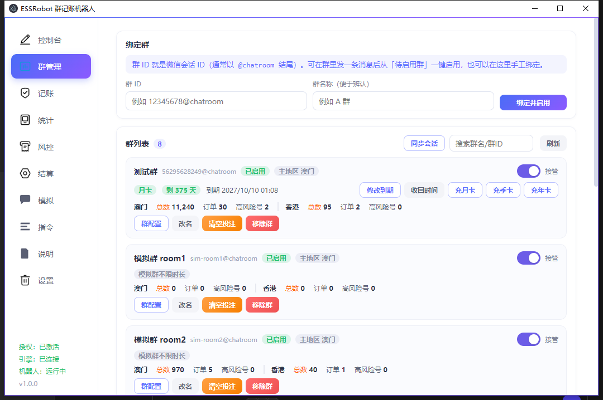Viewport: 603px width, 400px height.
Task: Click 改名 for 测试群
Action: click(x=185, y=223)
